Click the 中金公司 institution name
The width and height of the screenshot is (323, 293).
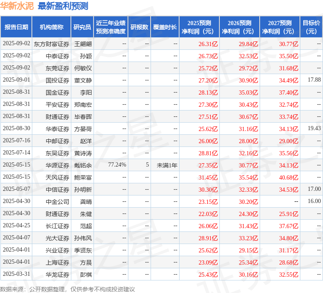pos(57,202)
